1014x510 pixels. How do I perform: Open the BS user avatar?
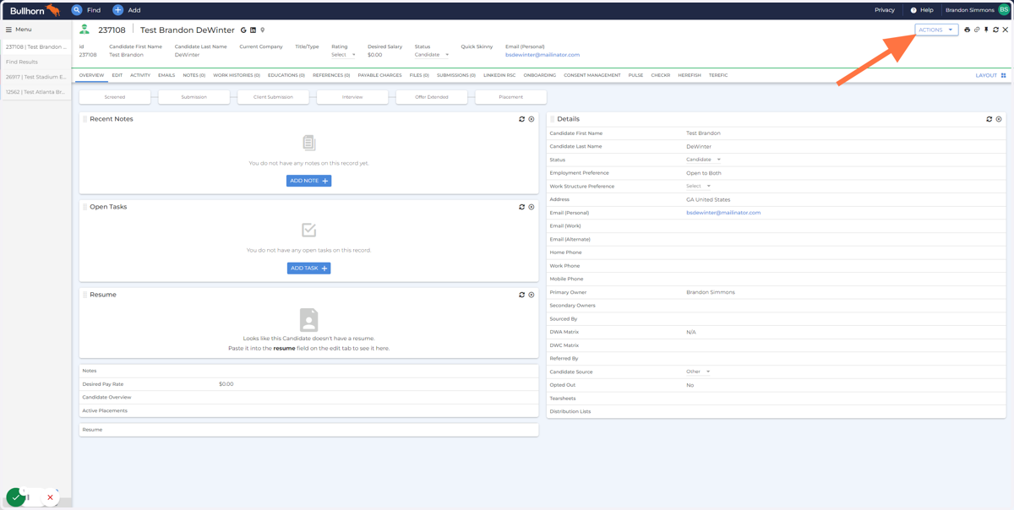pos(1004,10)
